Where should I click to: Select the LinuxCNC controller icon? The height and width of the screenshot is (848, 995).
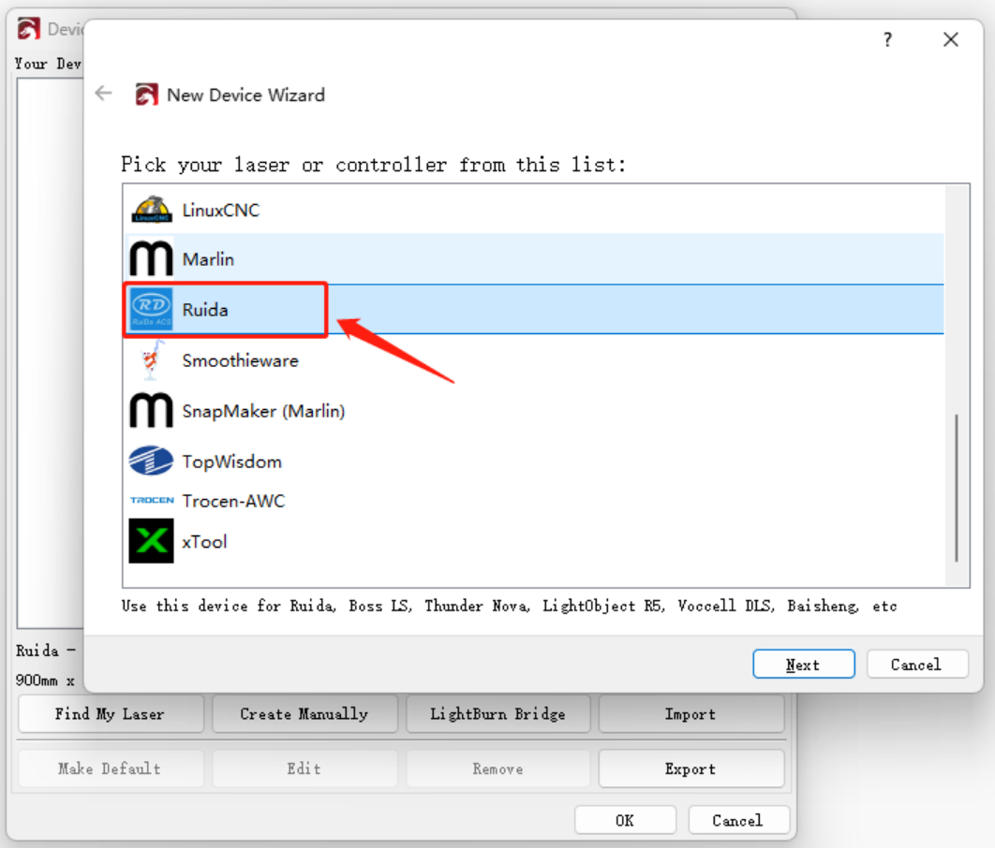pyautogui.click(x=151, y=209)
